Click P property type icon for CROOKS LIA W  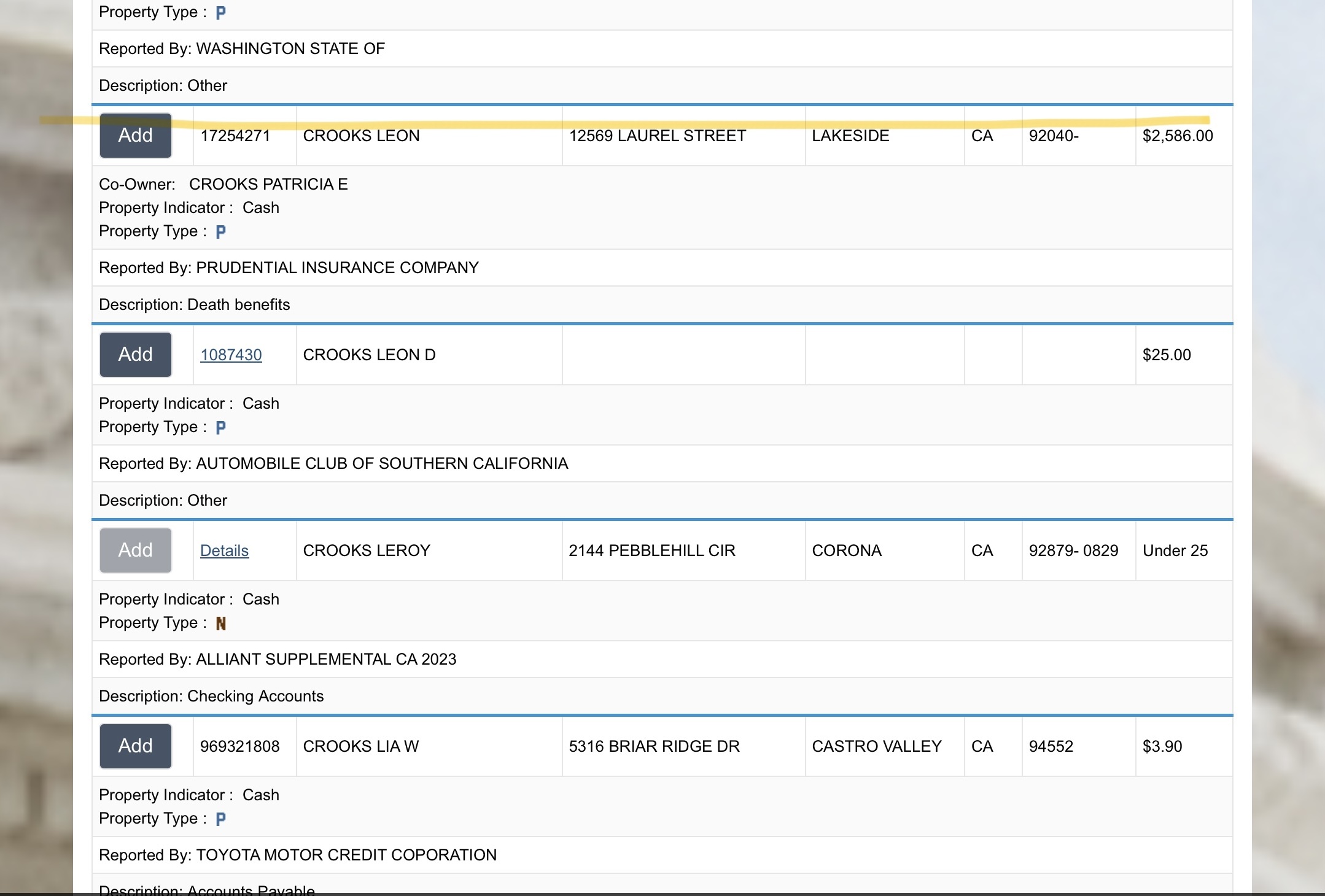tap(221, 819)
